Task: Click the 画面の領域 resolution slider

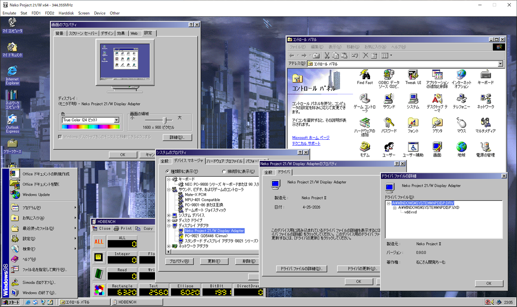Action: (164, 120)
